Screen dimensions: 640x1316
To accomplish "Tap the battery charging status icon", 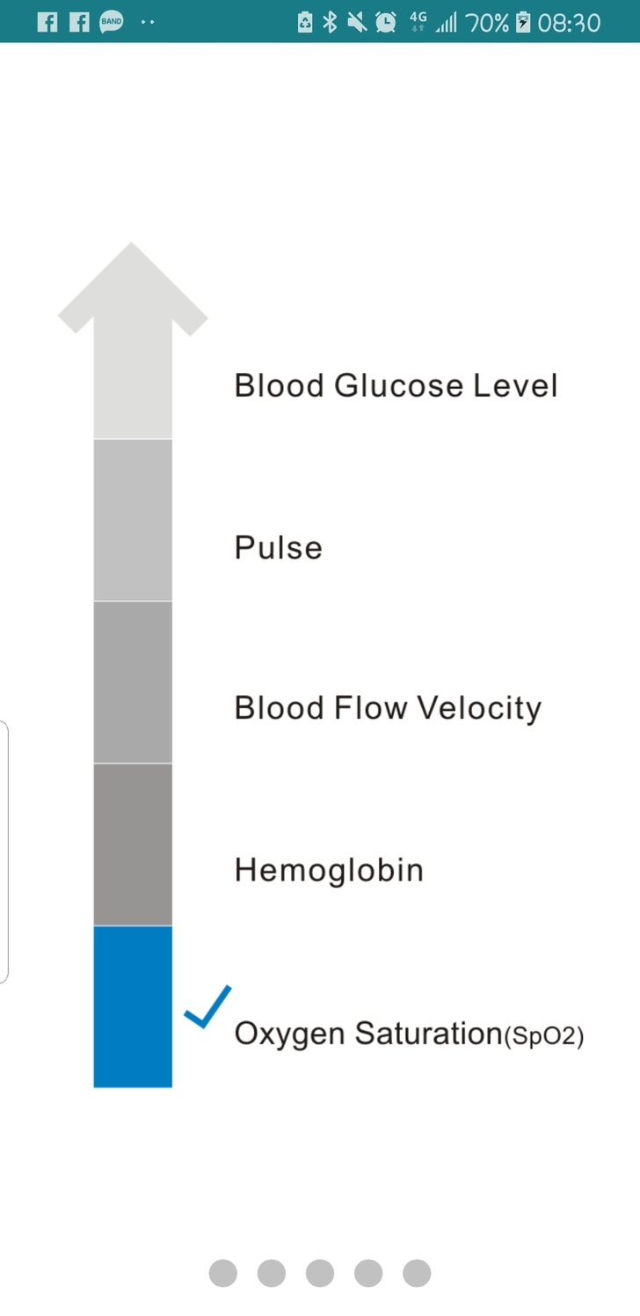I will 523,22.
